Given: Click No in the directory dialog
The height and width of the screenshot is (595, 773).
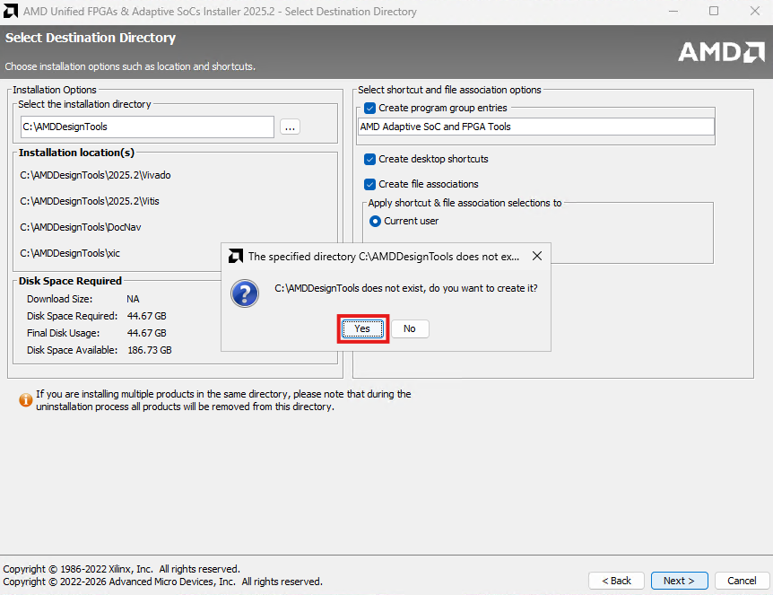Looking at the screenshot, I should [x=410, y=328].
